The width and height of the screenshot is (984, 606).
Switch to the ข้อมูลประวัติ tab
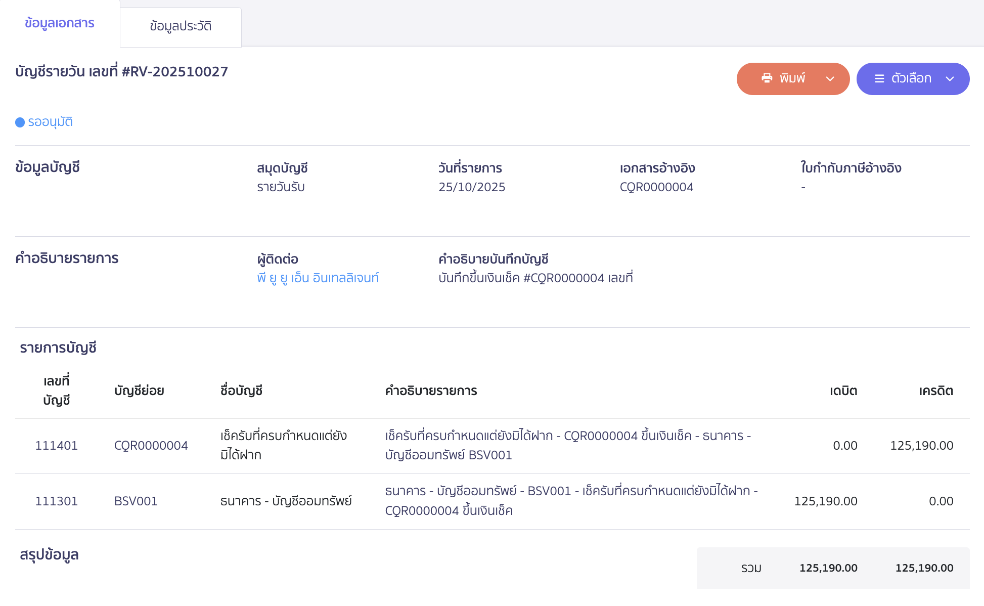[x=180, y=26]
